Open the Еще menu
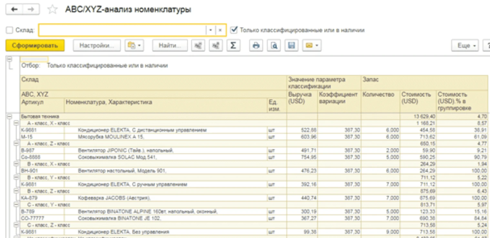The width and height of the screenshot is (490, 238). (467, 46)
